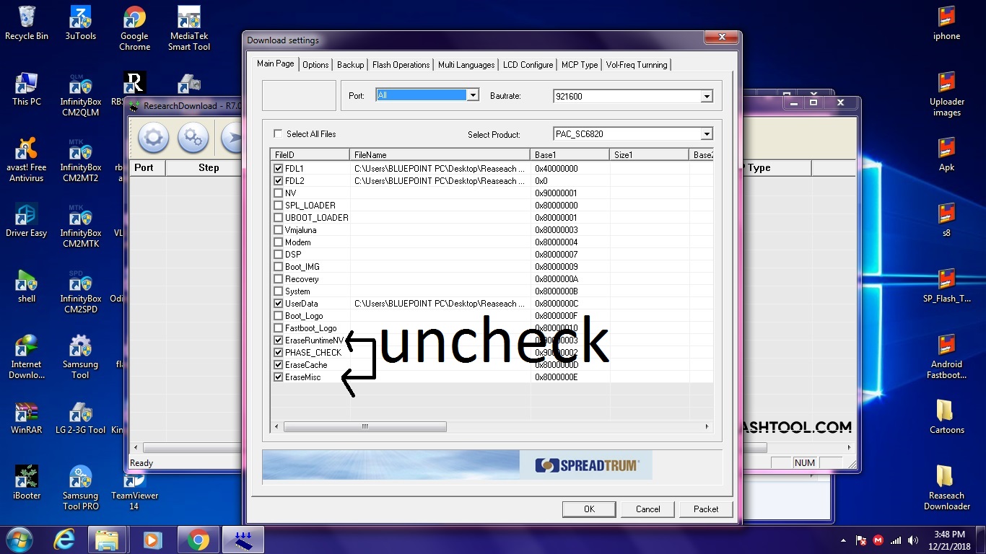Click UserData file path cell

pyautogui.click(x=440, y=303)
